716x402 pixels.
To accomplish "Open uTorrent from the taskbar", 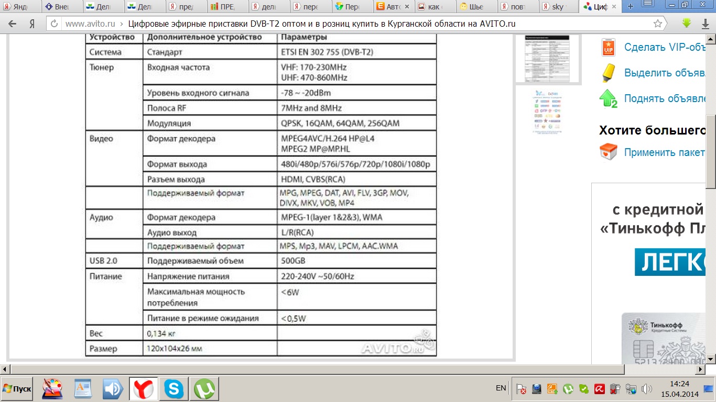I will pyautogui.click(x=204, y=389).
